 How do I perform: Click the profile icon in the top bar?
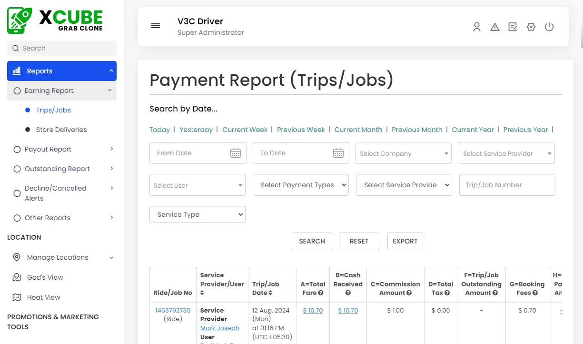tap(477, 27)
